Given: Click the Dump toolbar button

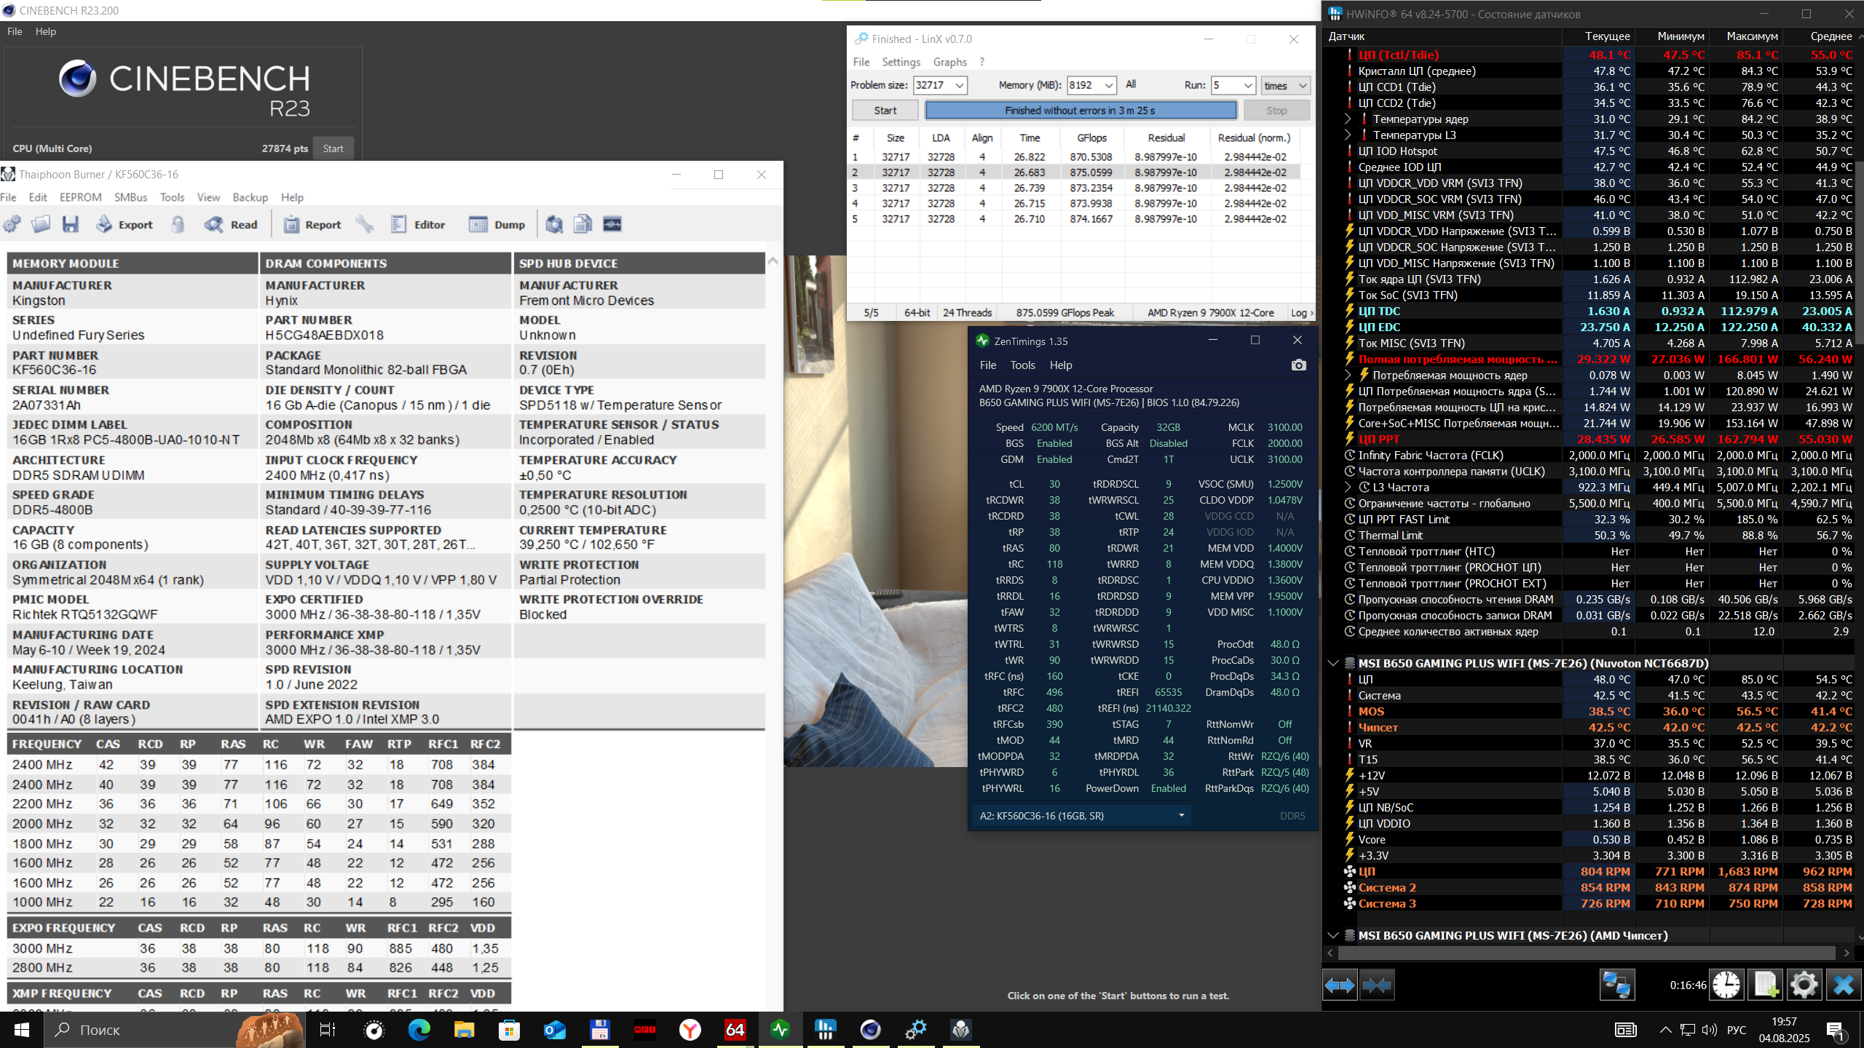Looking at the screenshot, I should 497,225.
